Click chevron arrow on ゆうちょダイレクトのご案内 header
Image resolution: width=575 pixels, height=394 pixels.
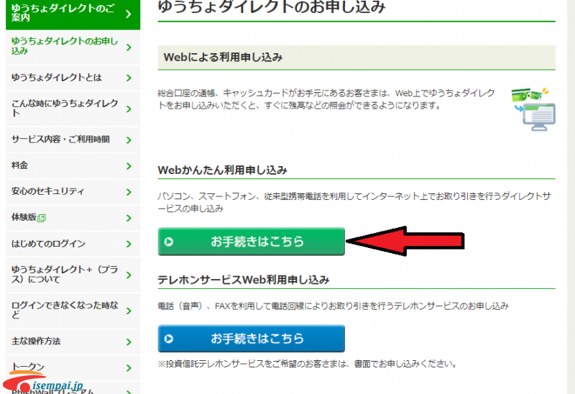pyautogui.click(x=128, y=14)
